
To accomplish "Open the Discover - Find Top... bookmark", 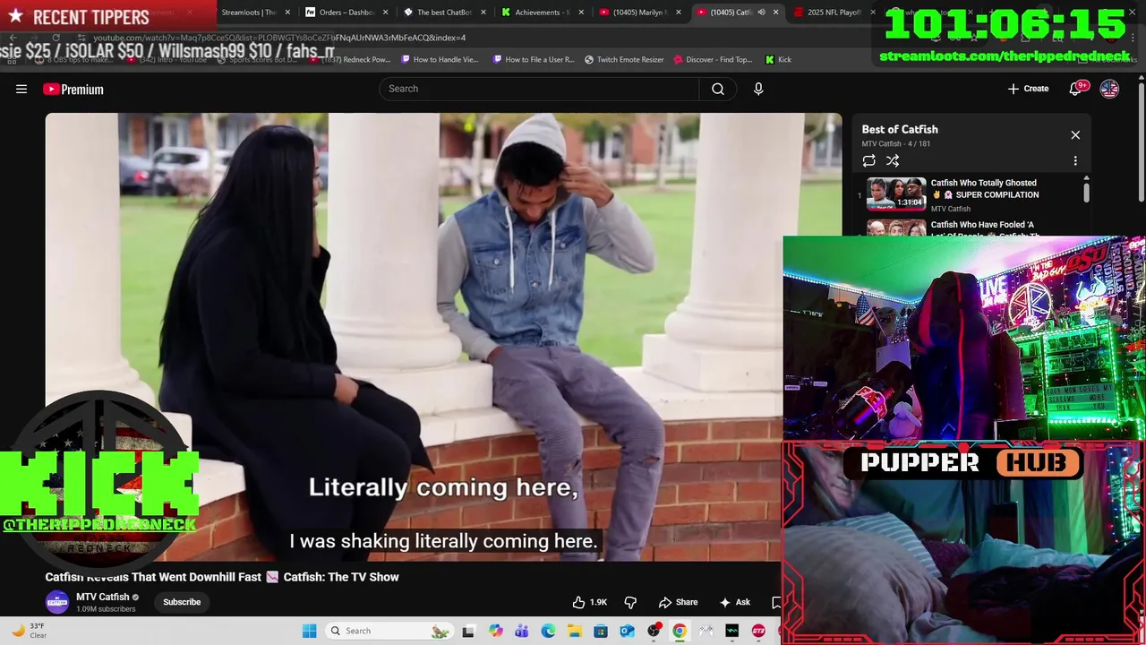I will pyautogui.click(x=713, y=59).
